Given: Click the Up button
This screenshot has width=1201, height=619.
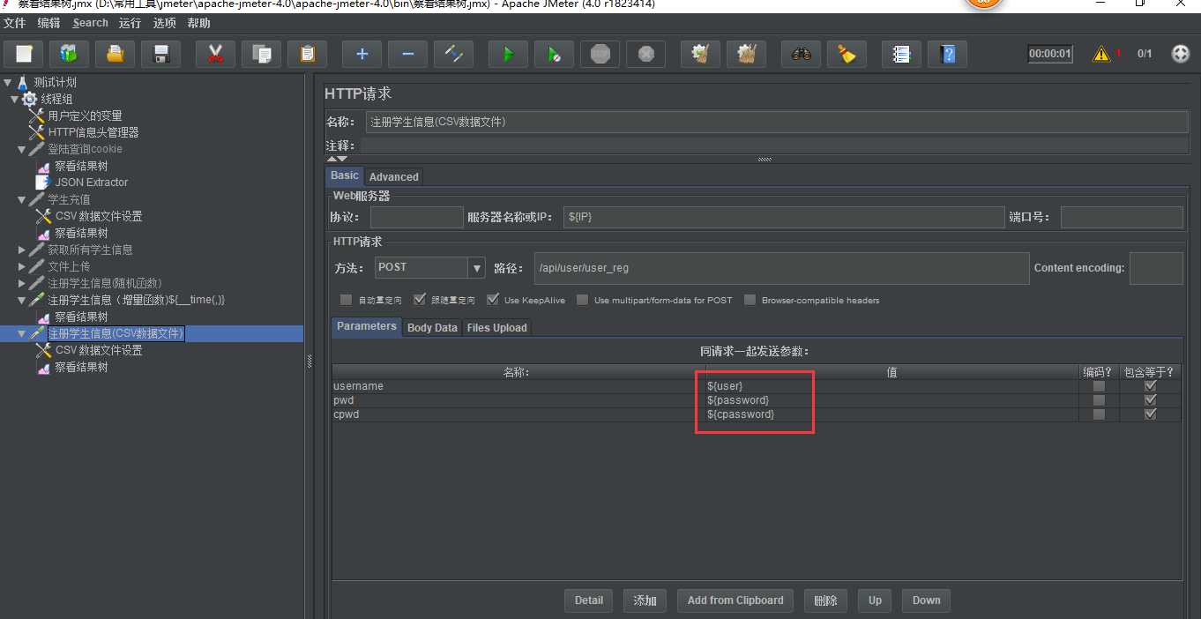Looking at the screenshot, I should [x=875, y=600].
